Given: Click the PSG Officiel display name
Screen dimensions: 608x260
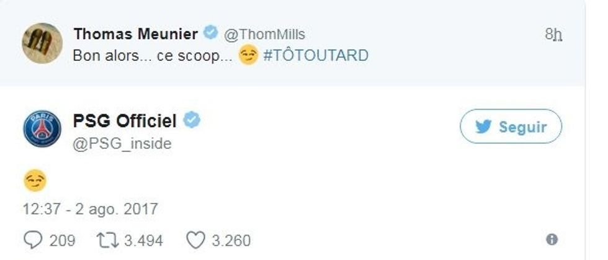Looking at the screenshot, I should click(125, 120).
